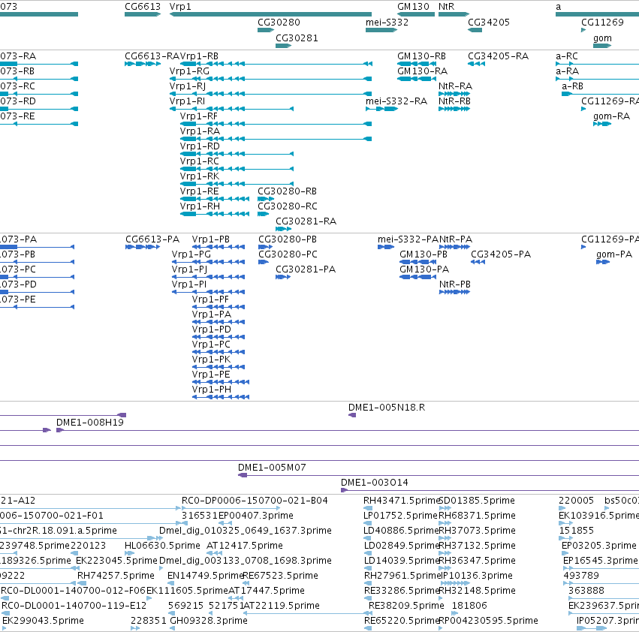Select transcript Vrp1-RH

click(x=215, y=214)
